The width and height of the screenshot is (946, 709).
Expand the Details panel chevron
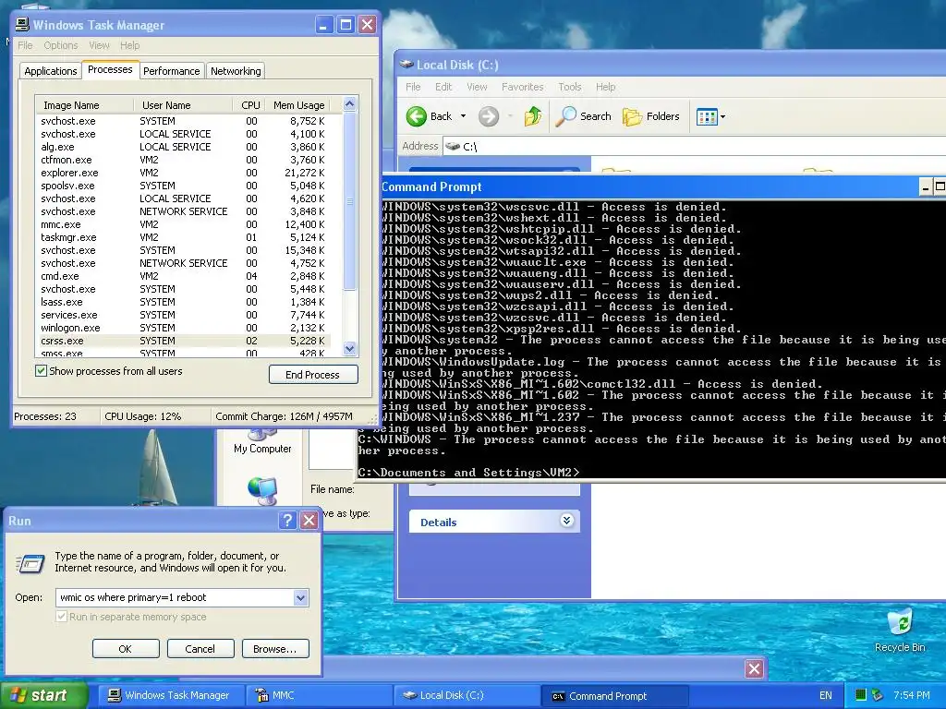click(x=566, y=521)
